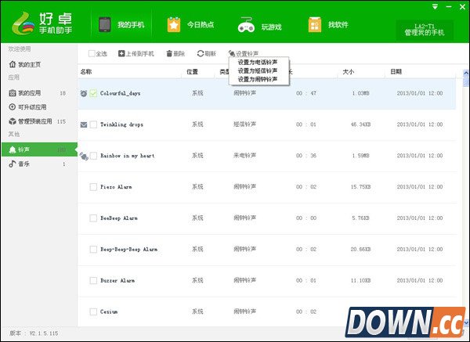Viewport: 470px width, 342px height.
Task: Choose 设置为闹钟铃声 from the menu
Action: (258, 79)
